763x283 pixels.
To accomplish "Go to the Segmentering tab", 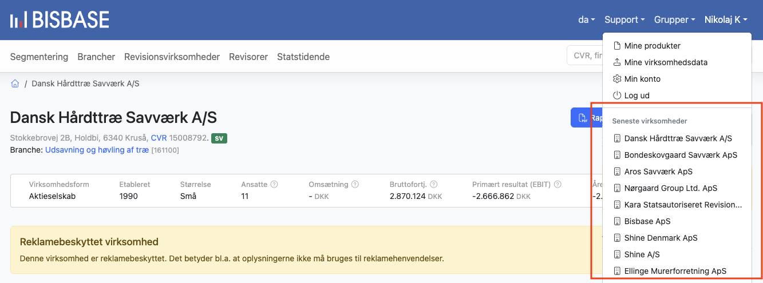I will (39, 57).
